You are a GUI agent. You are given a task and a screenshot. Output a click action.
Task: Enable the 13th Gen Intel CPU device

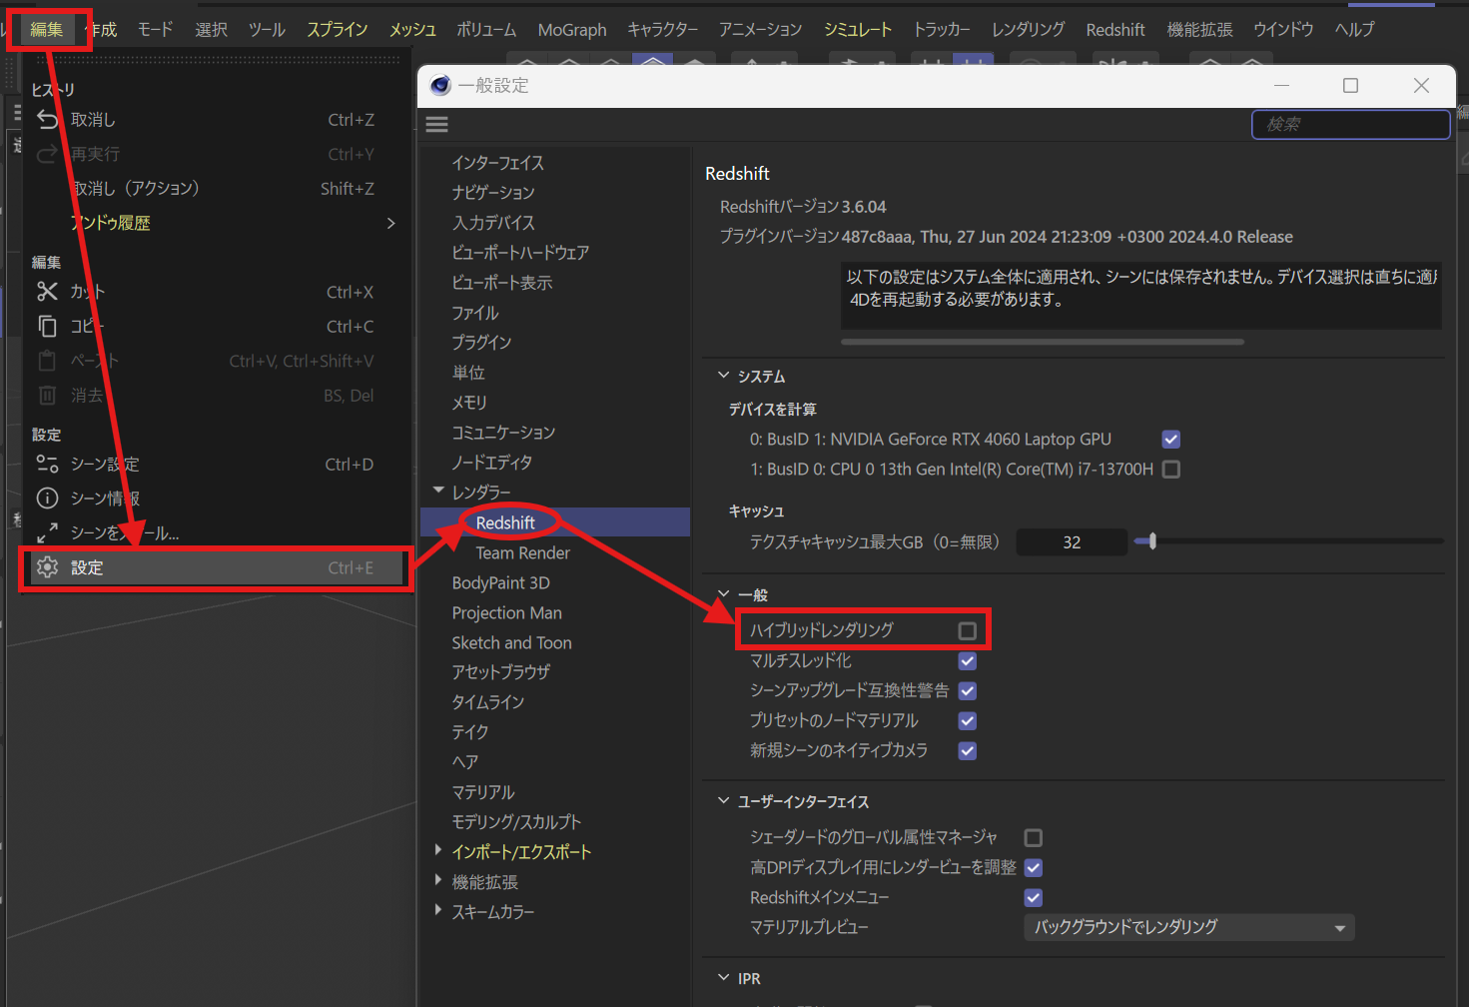pos(1171,469)
